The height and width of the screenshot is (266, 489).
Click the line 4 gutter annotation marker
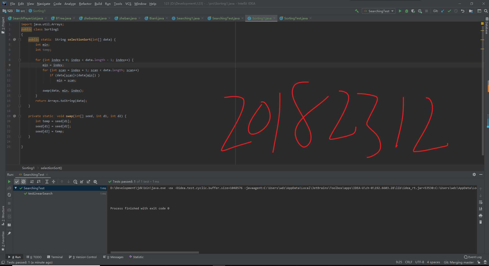pyautogui.click(x=15, y=40)
